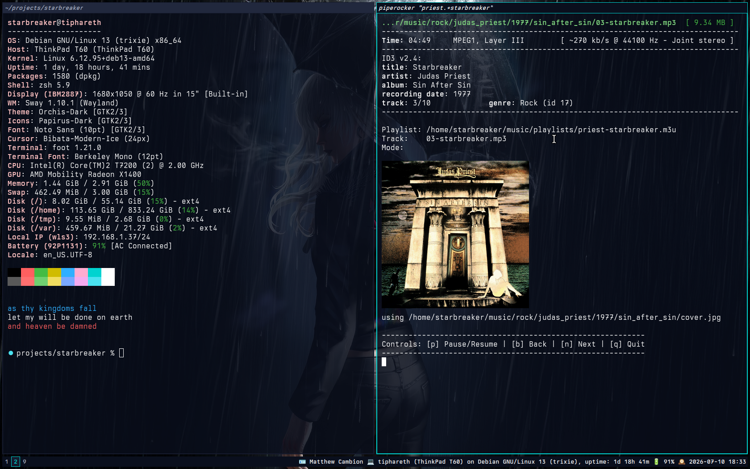Click the Local IP (wls3) 192.168.1.37/24 line

click(79, 237)
